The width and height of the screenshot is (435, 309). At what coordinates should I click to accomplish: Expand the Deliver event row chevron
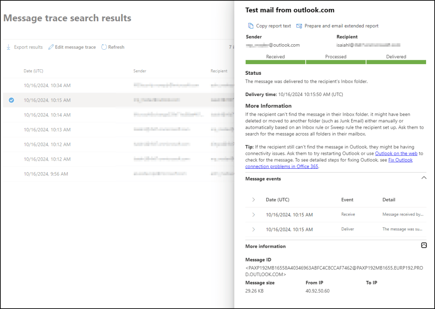(x=253, y=230)
